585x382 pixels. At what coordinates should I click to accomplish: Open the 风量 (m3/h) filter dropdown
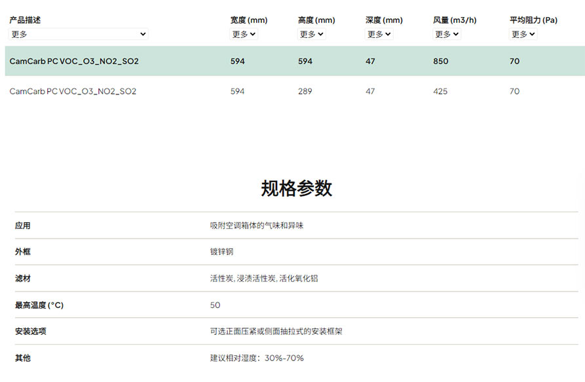tap(447, 34)
